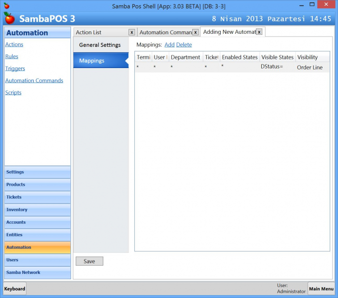Open the Rules link
This screenshot has width=338, height=298.
pyautogui.click(x=12, y=56)
